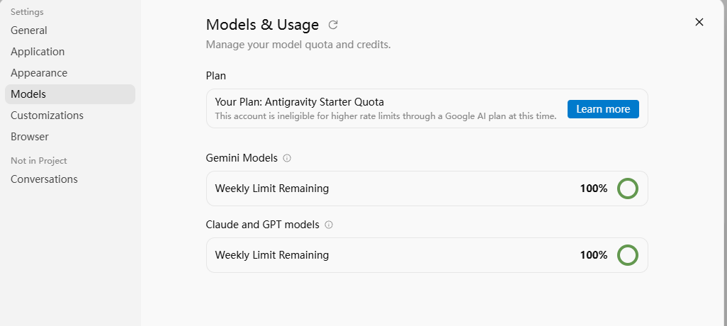The height and width of the screenshot is (326, 727).
Task: Click the refresh icon beside Models & Usage
Action: point(333,25)
